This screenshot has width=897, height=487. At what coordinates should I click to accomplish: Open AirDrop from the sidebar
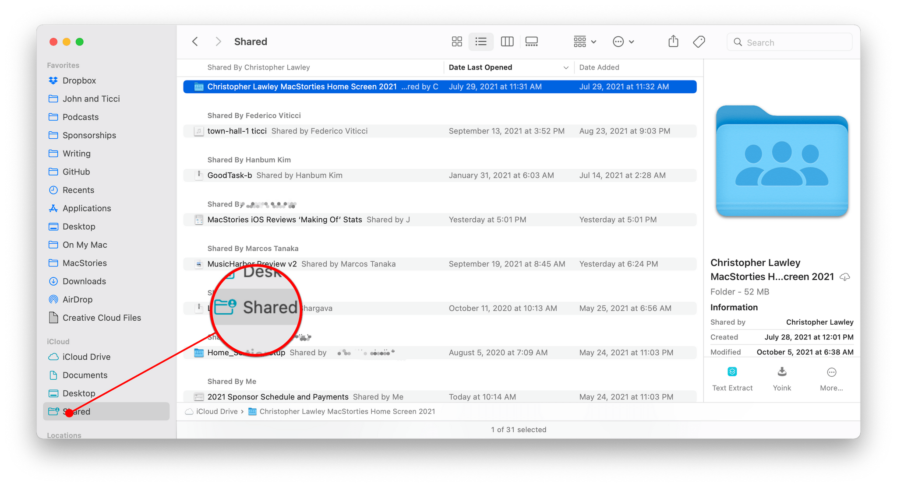pyautogui.click(x=106, y=299)
